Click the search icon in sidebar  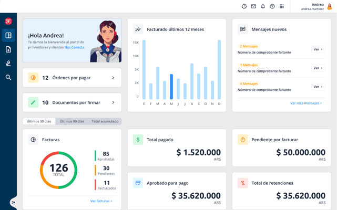8,77
